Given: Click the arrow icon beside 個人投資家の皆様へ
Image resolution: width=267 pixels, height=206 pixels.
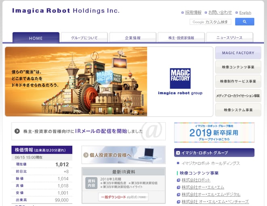Looking at the screenshot, I should pos(86,155).
